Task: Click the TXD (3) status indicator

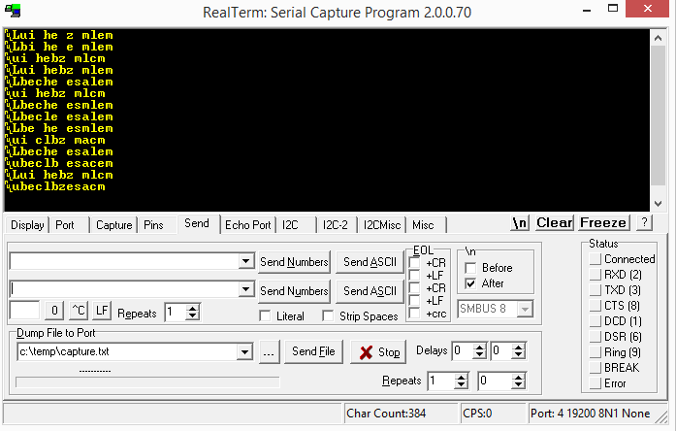Action: point(596,290)
